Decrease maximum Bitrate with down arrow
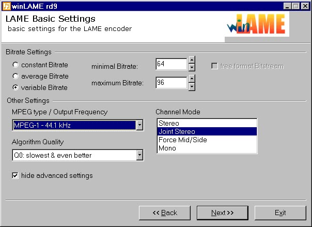This screenshot has height=227, width=312. pyautogui.click(x=192, y=86)
